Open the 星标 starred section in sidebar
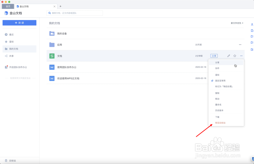Image resolution: width=254 pixels, height=164 pixels. tap(20, 42)
